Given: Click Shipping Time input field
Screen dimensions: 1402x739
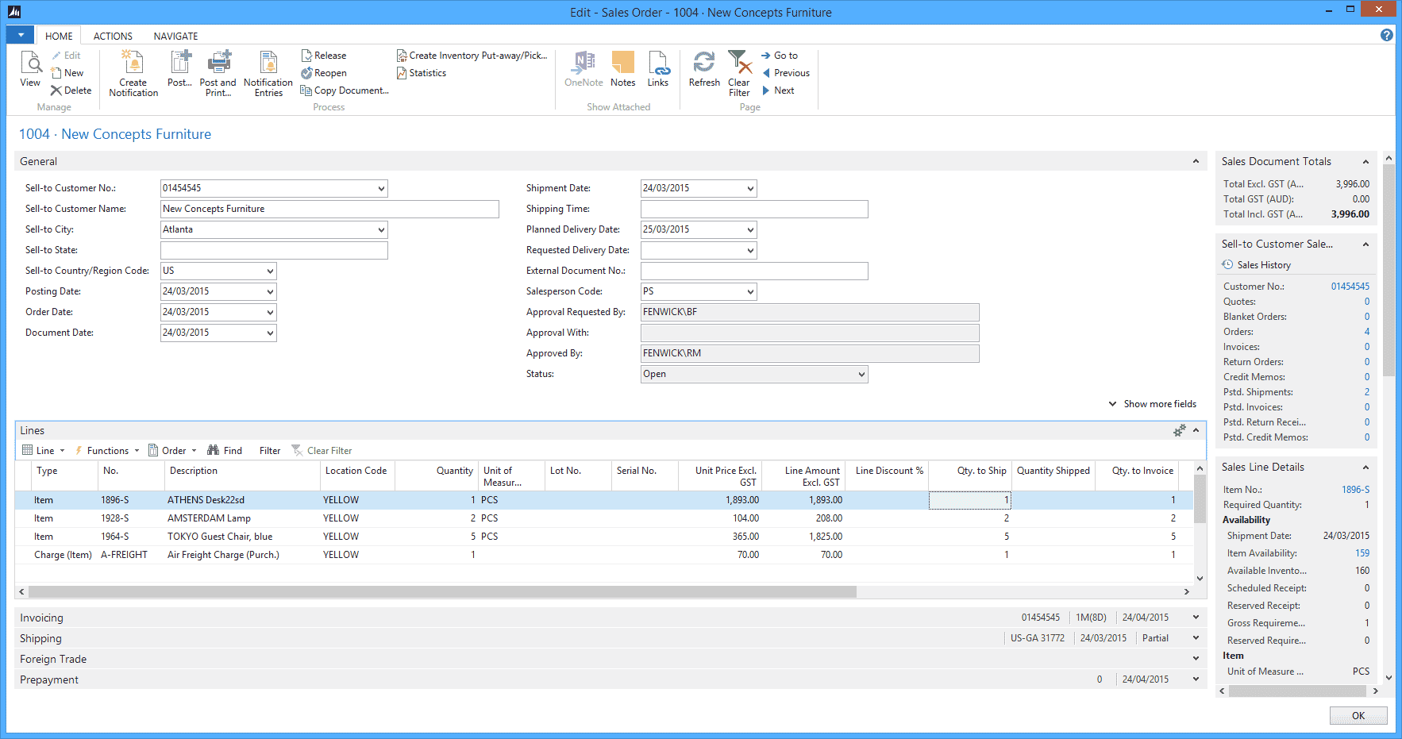Looking at the screenshot, I should (754, 210).
